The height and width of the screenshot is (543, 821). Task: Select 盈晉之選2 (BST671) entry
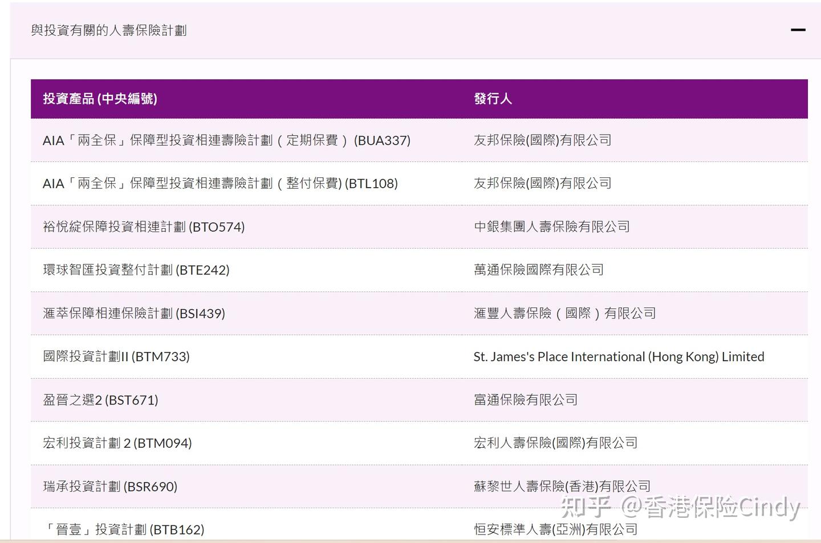(100, 400)
